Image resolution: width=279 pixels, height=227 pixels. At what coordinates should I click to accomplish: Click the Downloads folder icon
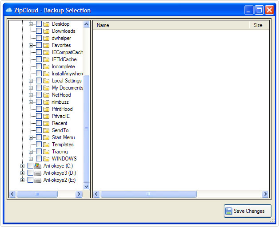pyautogui.click(x=46, y=31)
